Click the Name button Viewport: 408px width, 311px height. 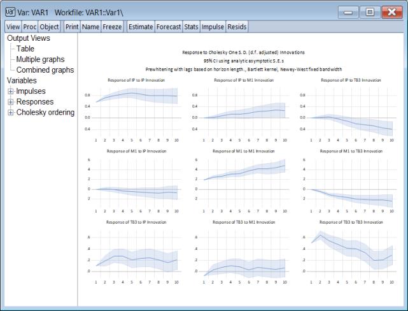(90, 27)
